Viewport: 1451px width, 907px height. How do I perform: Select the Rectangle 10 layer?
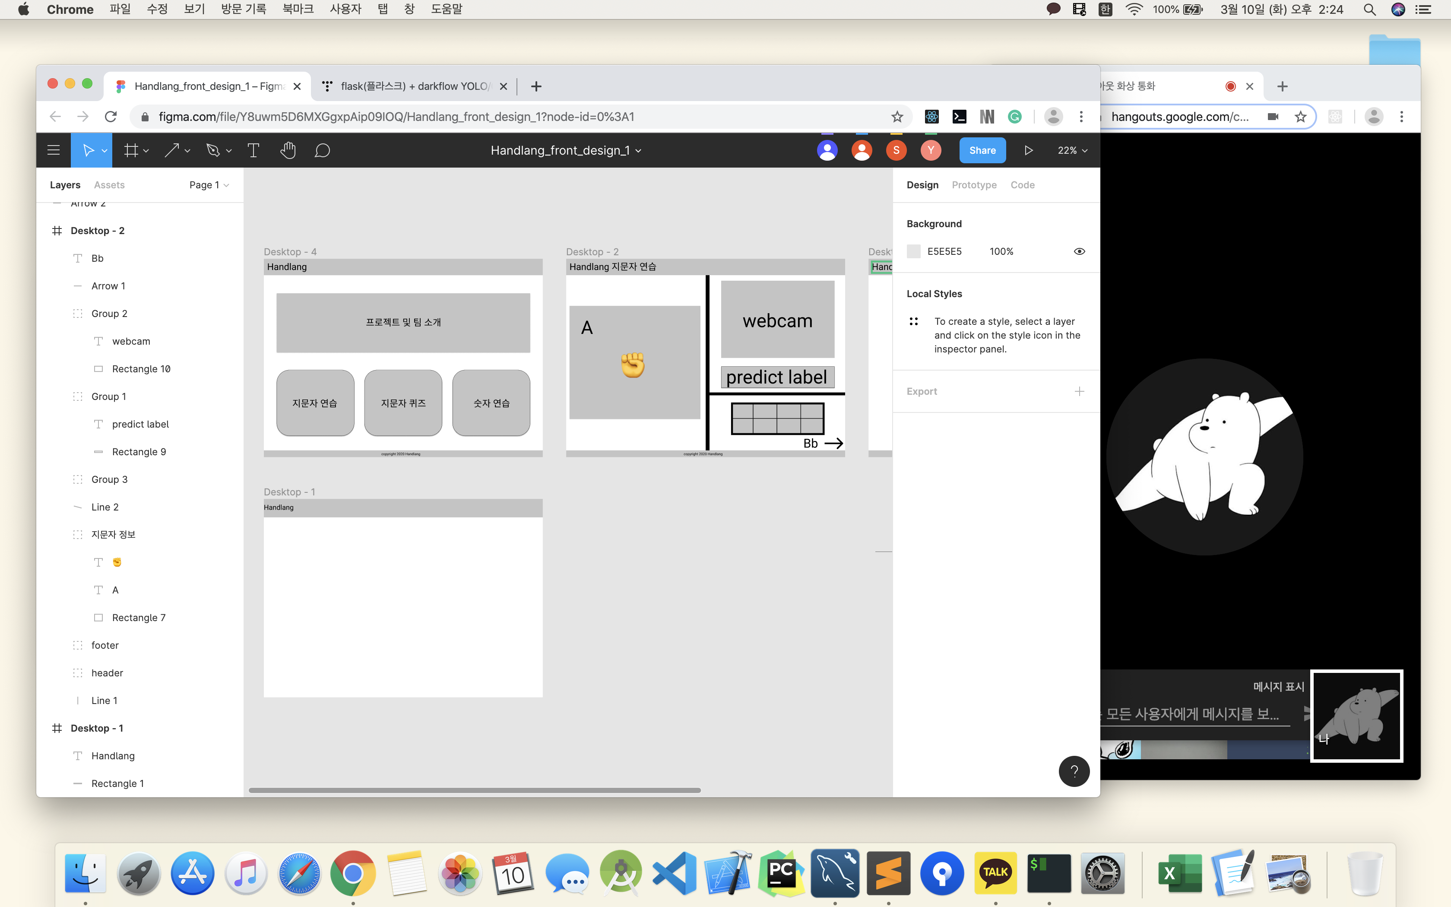click(x=141, y=369)
